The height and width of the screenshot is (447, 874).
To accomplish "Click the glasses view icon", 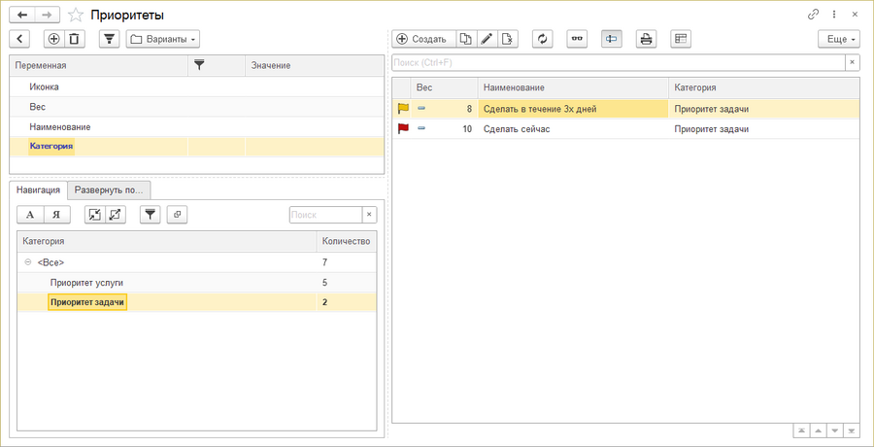I will point(577,39).
